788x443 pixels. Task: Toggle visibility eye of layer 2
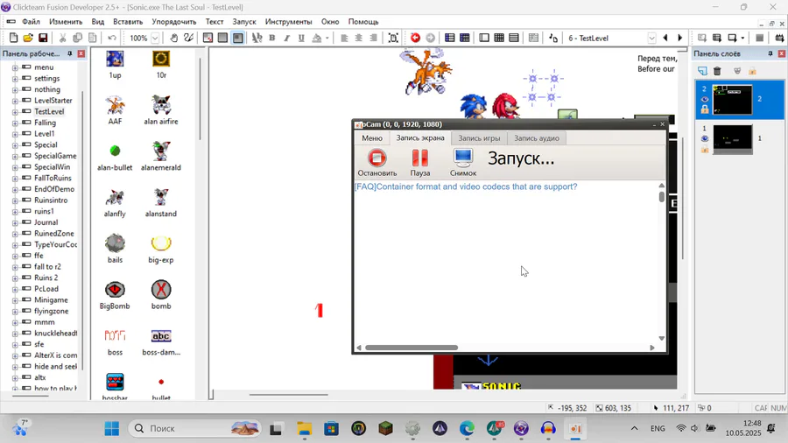pos(705,100)
